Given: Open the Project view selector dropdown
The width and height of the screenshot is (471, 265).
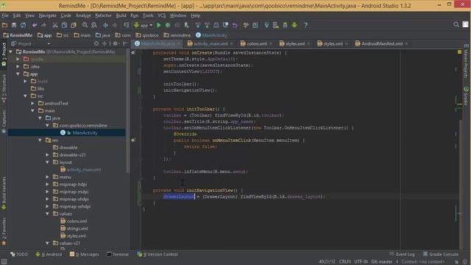Looking at the screenshot, I should point(31,43).
